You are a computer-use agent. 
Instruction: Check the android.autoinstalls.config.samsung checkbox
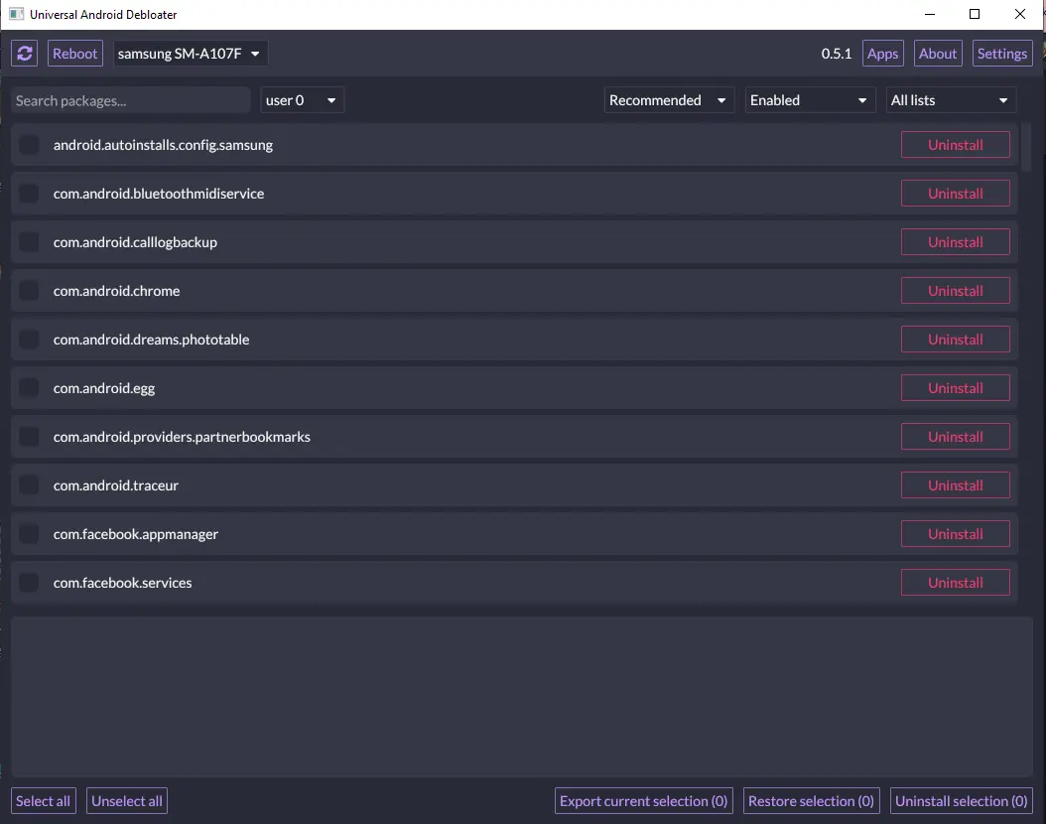pyautogui.click(x=29, y=145)
